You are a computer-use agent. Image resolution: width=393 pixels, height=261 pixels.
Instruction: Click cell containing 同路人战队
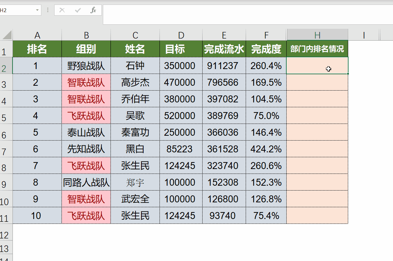86,182
